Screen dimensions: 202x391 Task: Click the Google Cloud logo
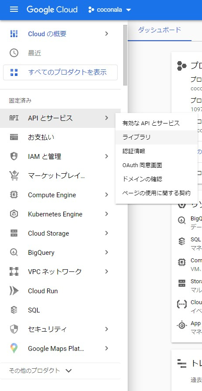coord(52,10)
